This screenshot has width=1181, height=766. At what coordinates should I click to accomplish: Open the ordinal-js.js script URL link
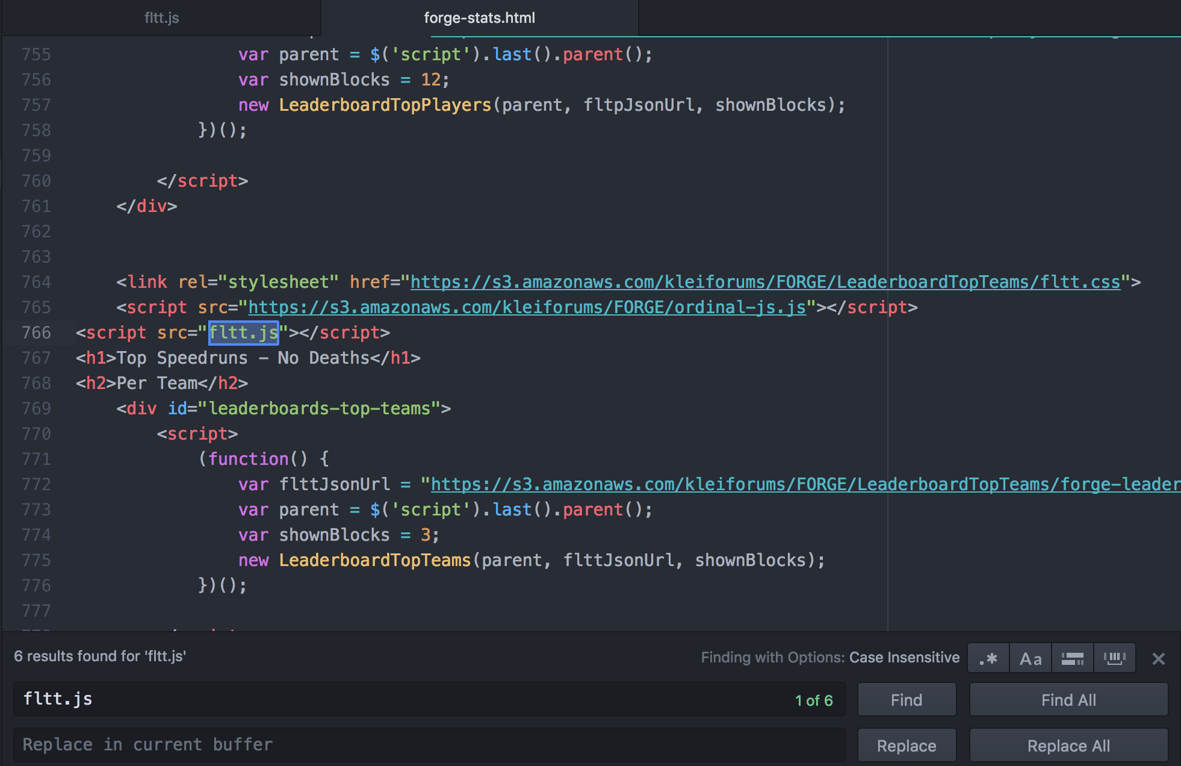pos(527,307)
